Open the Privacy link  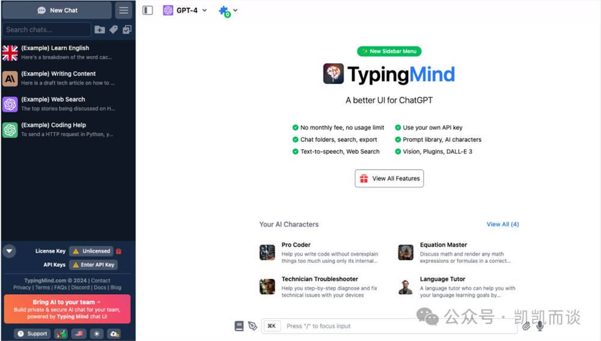tap(22, 287)
